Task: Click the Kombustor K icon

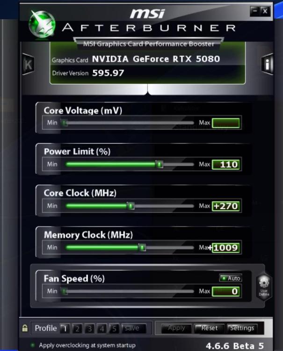Action: 28,64
